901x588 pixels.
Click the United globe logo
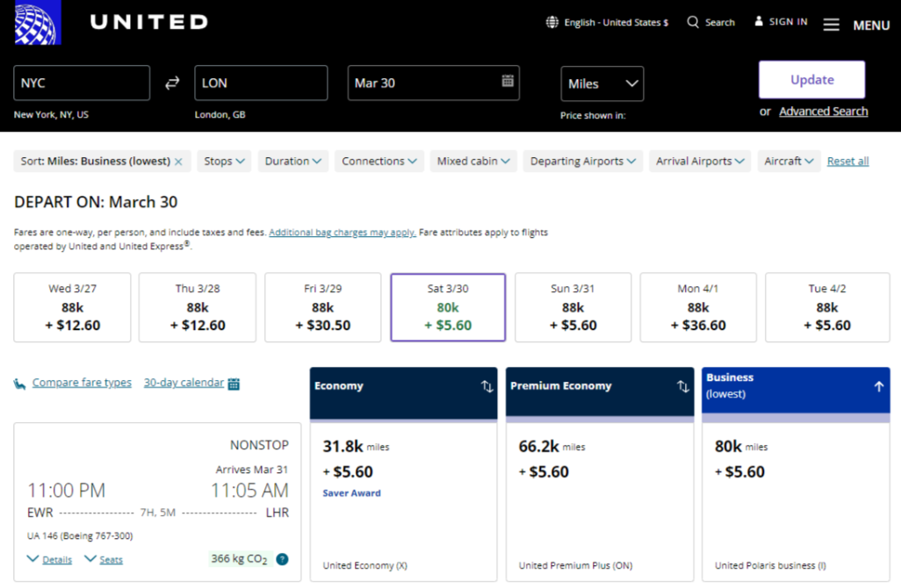pos(38,23)
